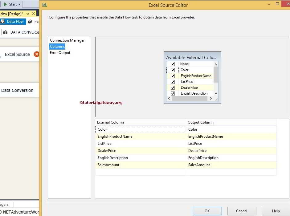Click the red error icon on Excel Source
Screen dimensions: 290x216
pyautogui.click(x=36, y=54)
